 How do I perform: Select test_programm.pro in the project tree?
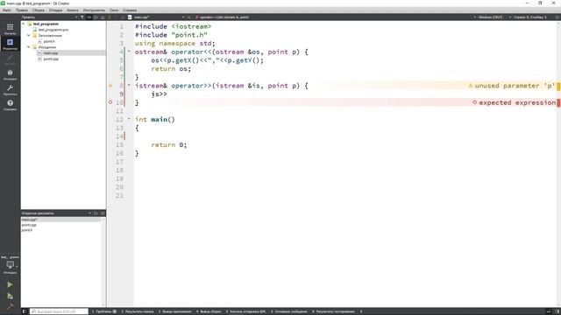(x=53, y=30)
